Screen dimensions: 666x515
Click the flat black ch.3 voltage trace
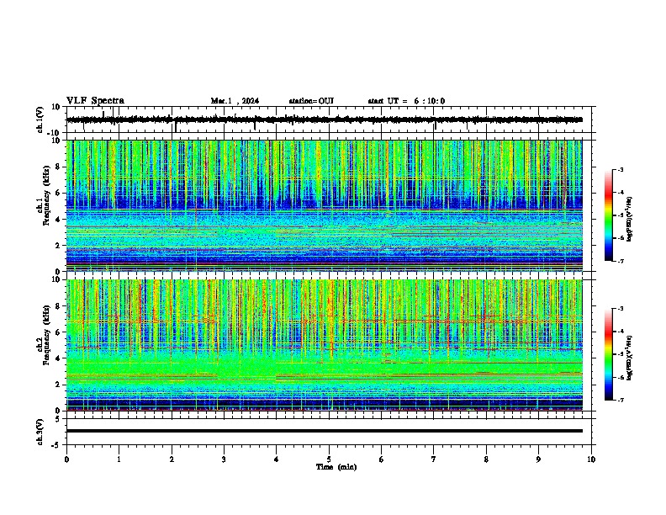(x=325, y=431)
